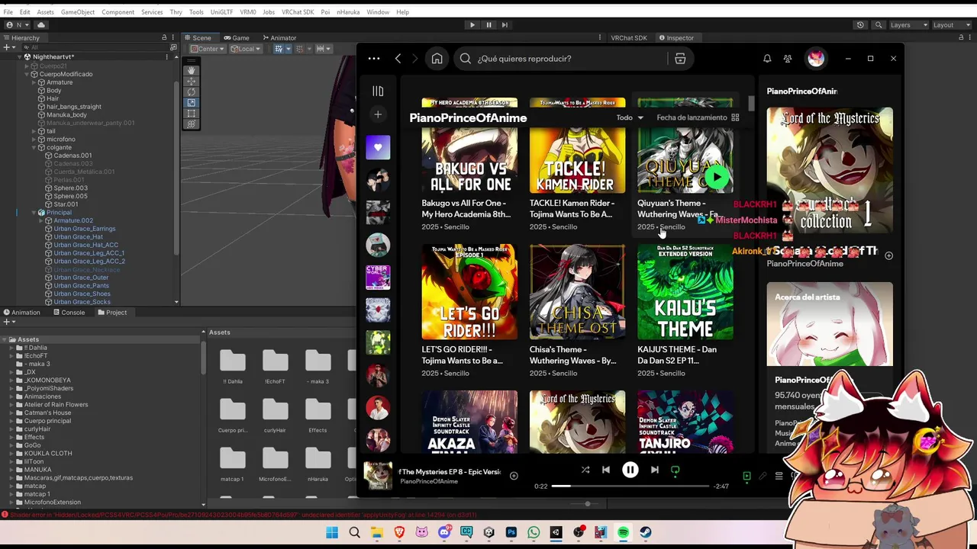Click Spotify create playlist plus icon

(378, 114)
